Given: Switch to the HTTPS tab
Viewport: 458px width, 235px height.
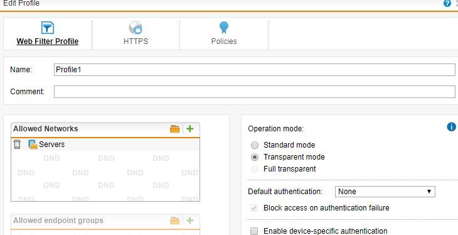Looking at the screenshot, I should [136, 33].
